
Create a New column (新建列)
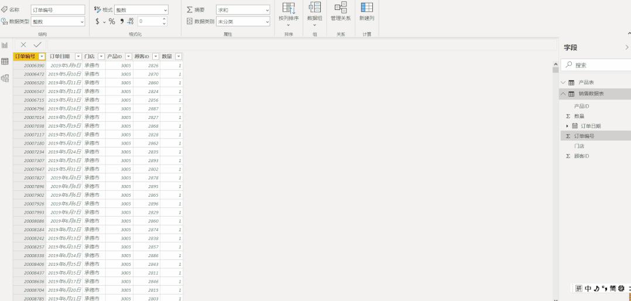(x=366, y=12)
